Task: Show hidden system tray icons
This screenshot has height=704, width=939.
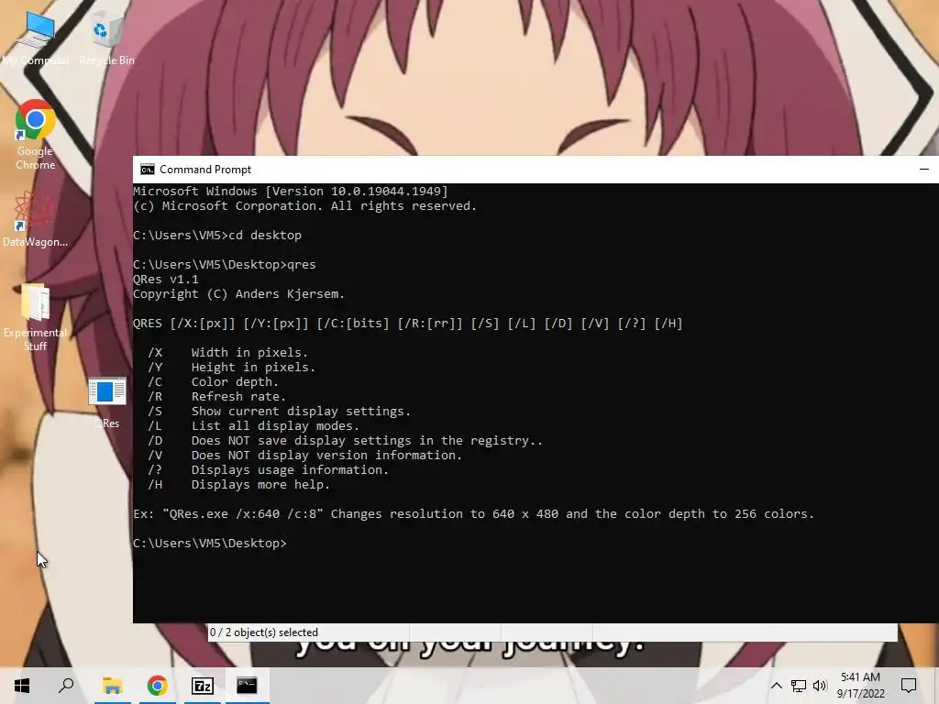Action: [776, 686]
